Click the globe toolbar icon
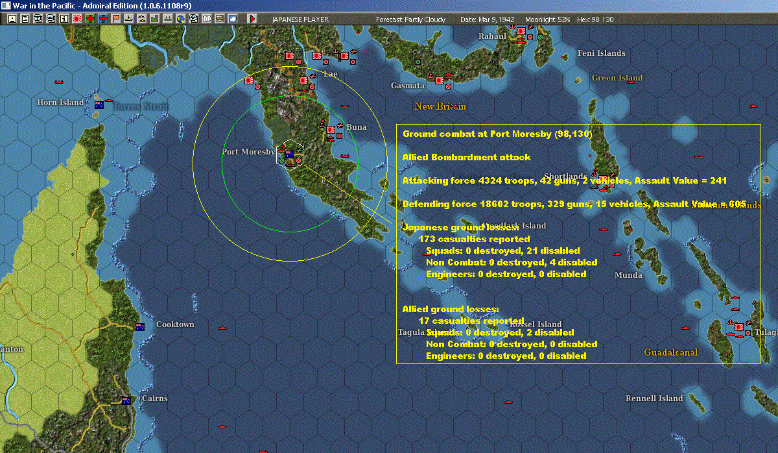This screenshot has width=778, height=453. click(x=180, y=19)
